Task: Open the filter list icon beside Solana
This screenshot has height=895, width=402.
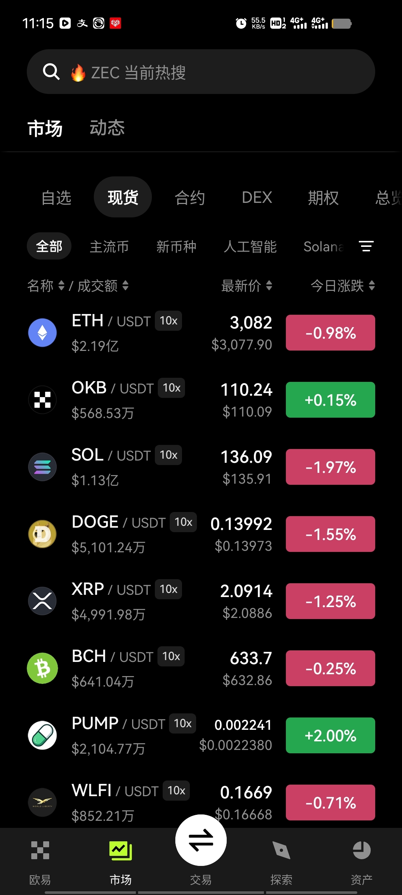Action: (366, 246)
